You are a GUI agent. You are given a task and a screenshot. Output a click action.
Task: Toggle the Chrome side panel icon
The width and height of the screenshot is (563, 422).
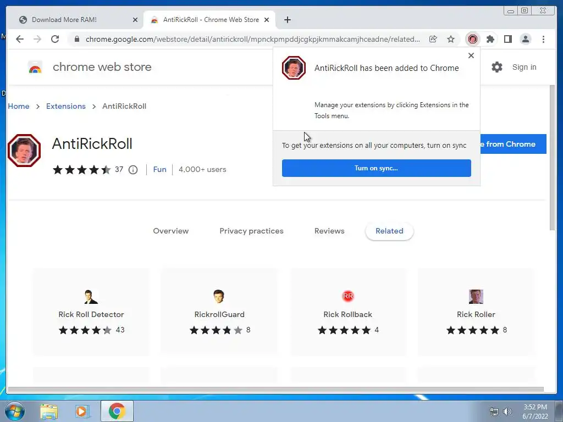(508, 39)
